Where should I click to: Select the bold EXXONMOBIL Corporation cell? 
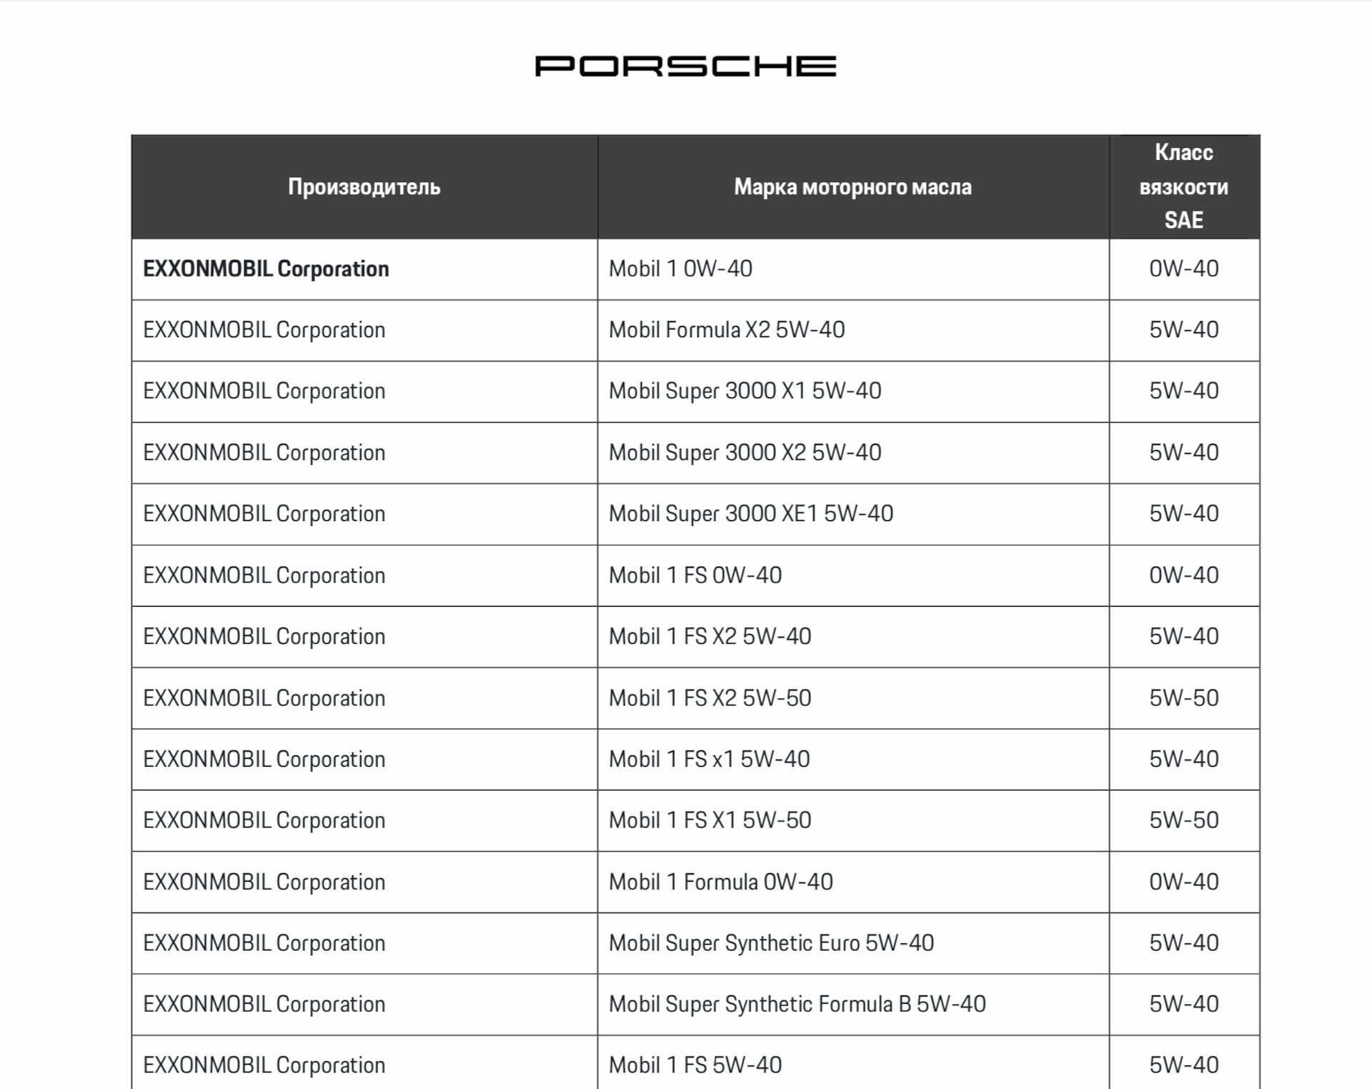266,269
